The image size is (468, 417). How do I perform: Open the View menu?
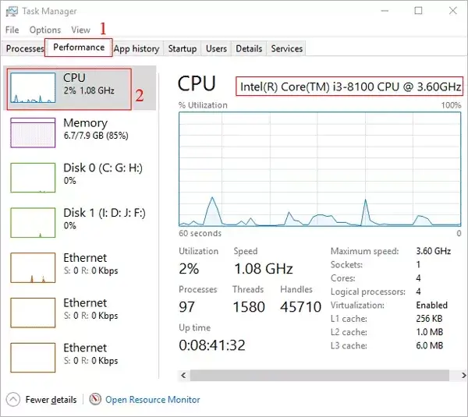(80, 30)
